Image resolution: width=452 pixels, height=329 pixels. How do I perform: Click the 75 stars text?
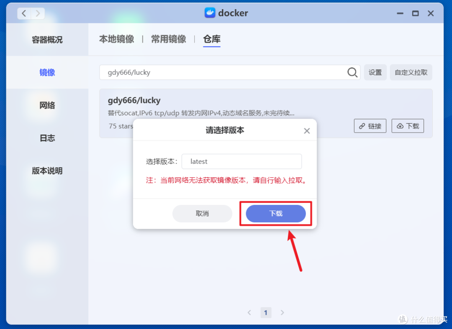(121, 126)
